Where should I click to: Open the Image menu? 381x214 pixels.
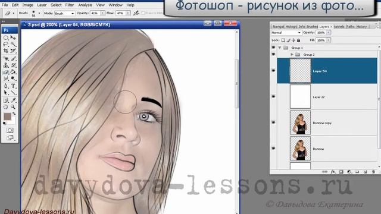(28, 5)
